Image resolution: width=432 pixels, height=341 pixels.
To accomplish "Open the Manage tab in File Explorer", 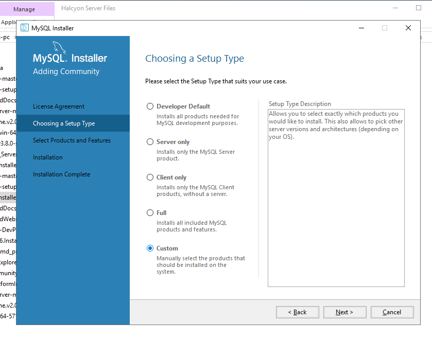I will [24, 9].
